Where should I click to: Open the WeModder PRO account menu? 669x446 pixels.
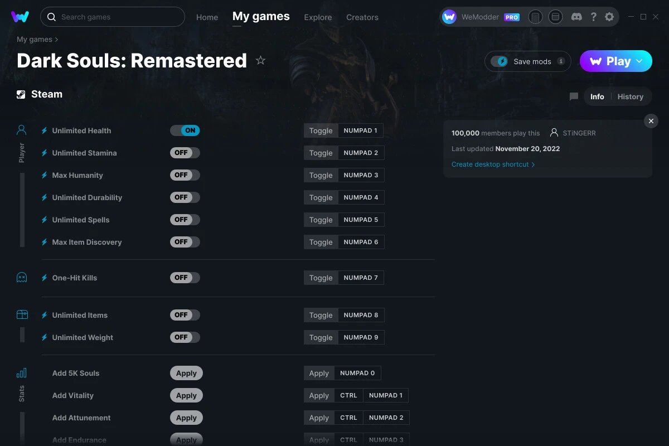tap(481, 17)
